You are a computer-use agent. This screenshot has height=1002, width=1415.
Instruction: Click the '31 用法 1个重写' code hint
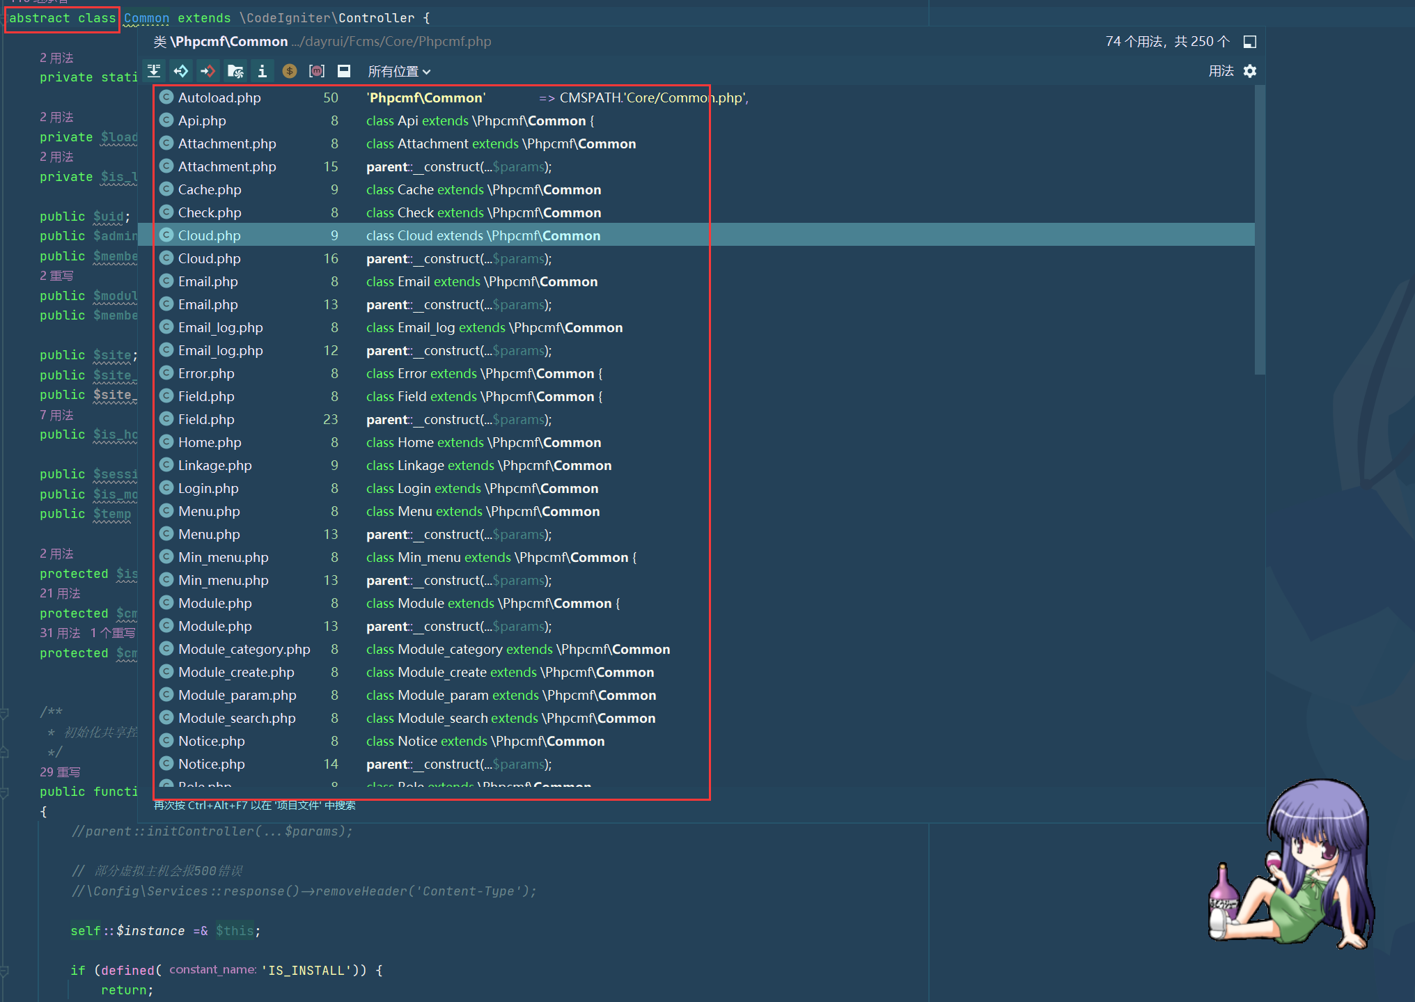pyautogui.click(x=88, y=633)
